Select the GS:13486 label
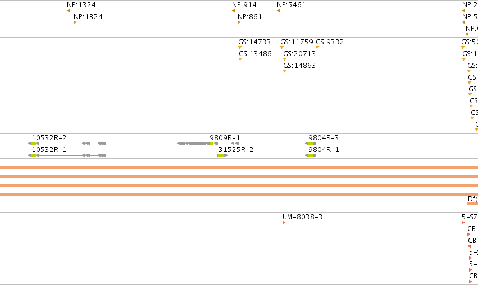The height and width of the screenshot is (285, 478). pyautogui.click(x=255, y=54)
